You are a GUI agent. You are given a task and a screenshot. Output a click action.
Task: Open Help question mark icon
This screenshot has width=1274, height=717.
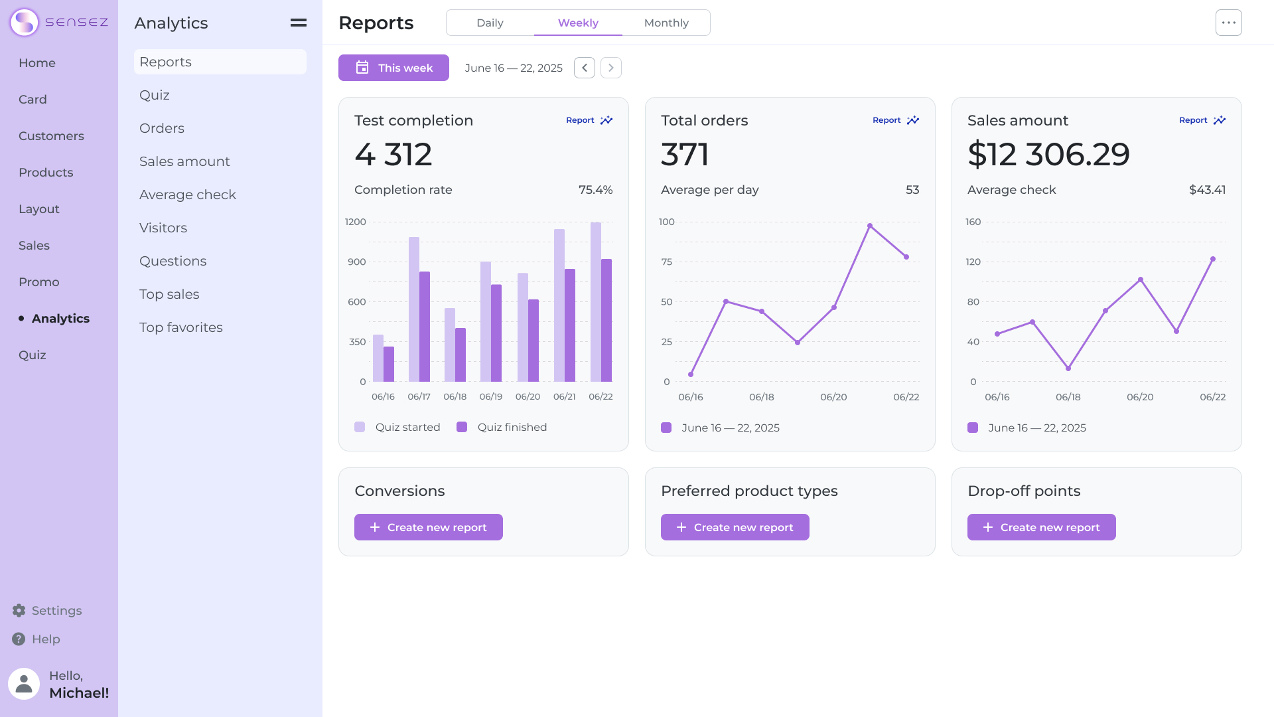pyautogui.click(x=19, y=639)
